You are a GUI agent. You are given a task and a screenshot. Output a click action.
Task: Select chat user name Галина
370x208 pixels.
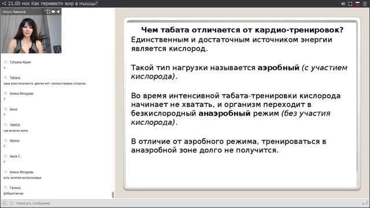[x=15, y=188]
